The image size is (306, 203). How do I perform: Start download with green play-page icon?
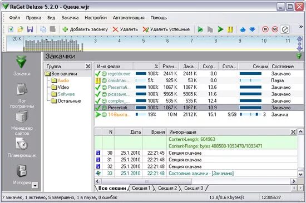click(200, 29)
